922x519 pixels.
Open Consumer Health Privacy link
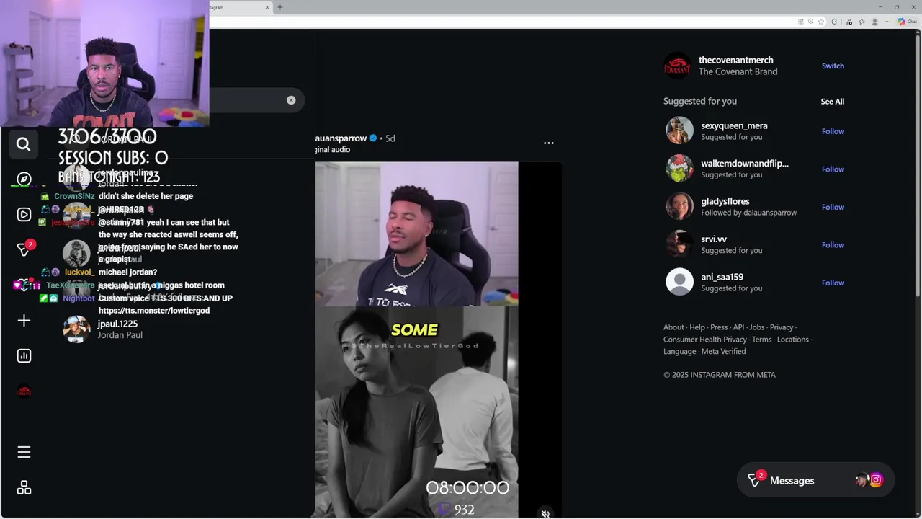(x=704, y=340)
